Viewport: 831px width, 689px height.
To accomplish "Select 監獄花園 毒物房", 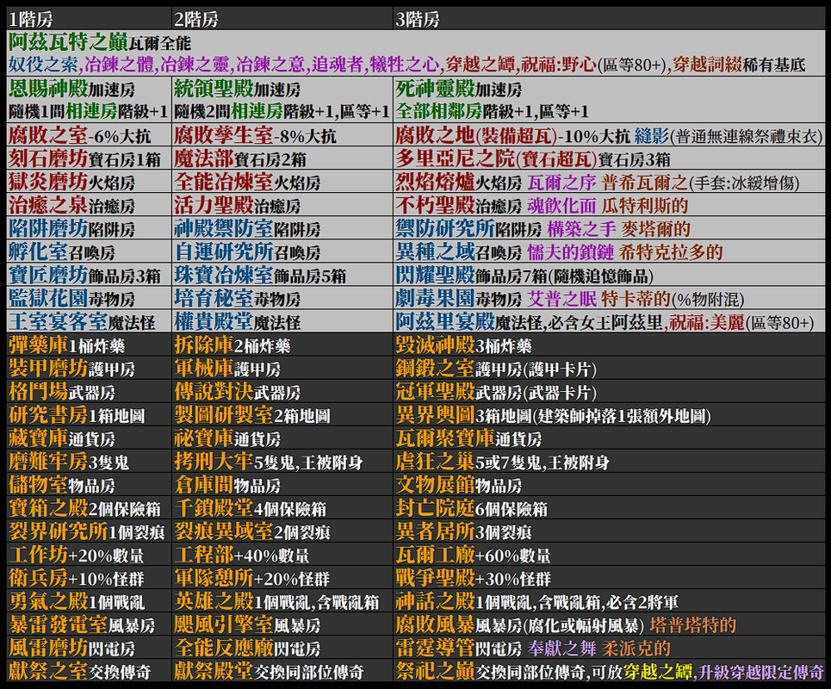I will [x=89, y=298].
